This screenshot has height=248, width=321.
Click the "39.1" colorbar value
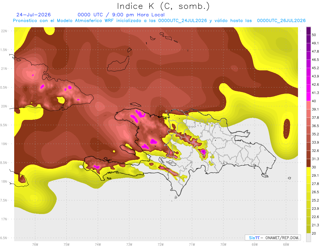[315, 109]
